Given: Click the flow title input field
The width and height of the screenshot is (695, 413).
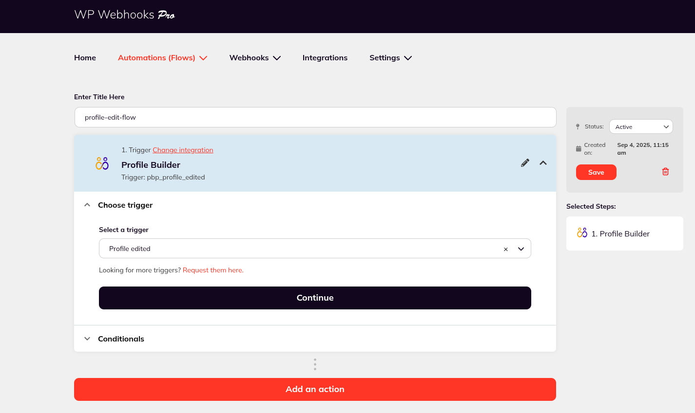Looking at the screenshot, I should (315, 117).
